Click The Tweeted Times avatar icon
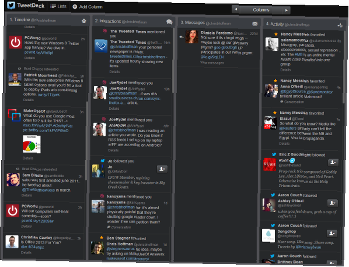The width and height of the screenshot is (349, 267). [x=101, y=46]
